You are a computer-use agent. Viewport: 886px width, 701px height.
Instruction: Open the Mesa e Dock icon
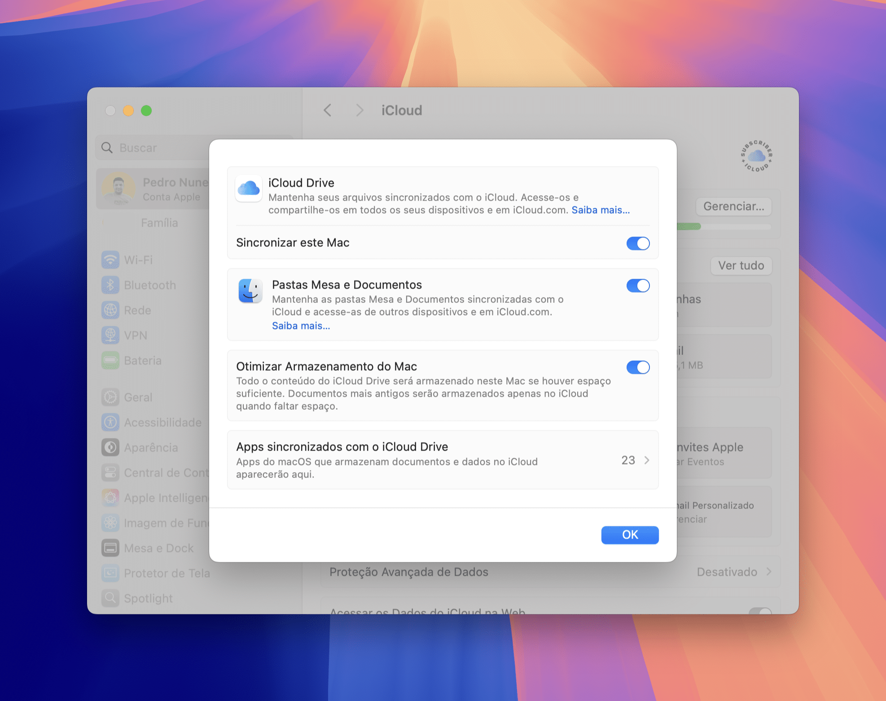click(x=110, y=548)
